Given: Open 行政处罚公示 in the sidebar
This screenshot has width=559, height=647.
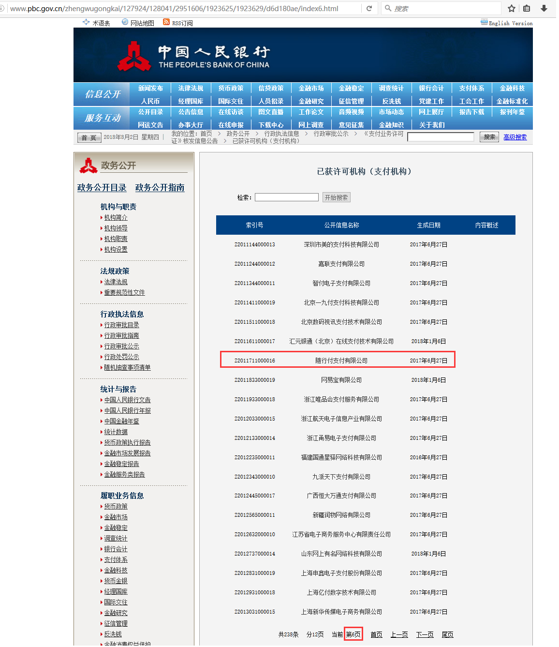Looking at the screenshot, I should [121, 357].
